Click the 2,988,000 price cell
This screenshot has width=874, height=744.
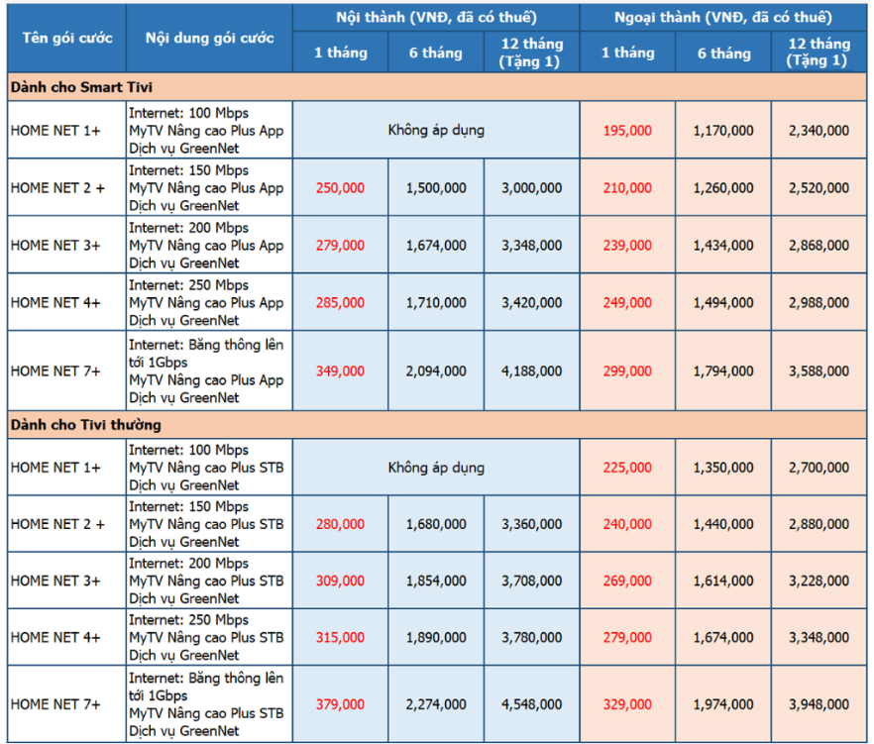click(x=819, y=302)
